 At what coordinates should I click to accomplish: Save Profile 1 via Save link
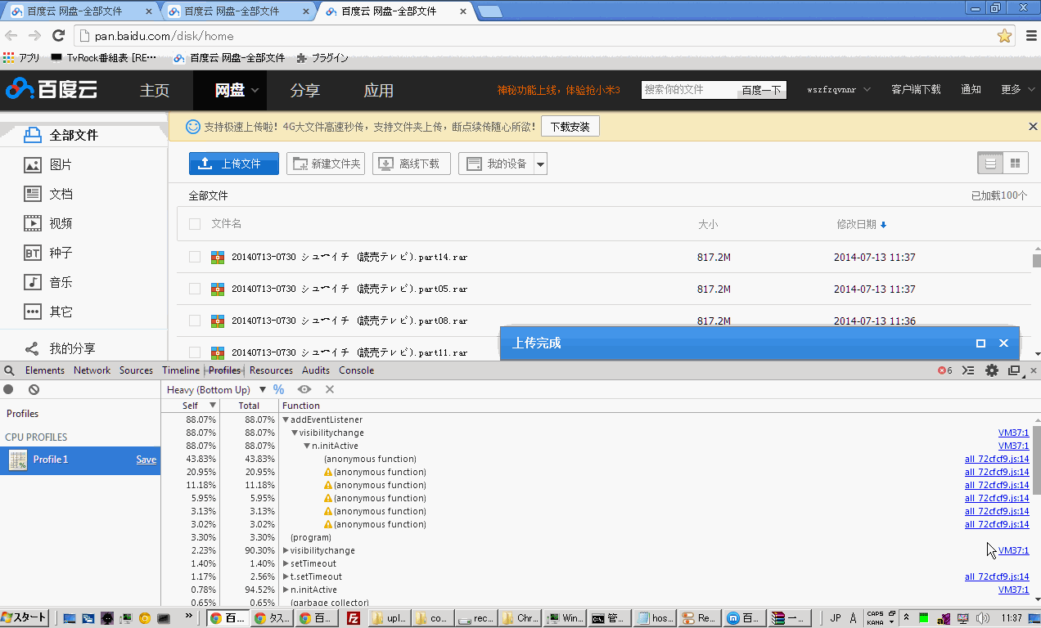click(x=146, y=460)
